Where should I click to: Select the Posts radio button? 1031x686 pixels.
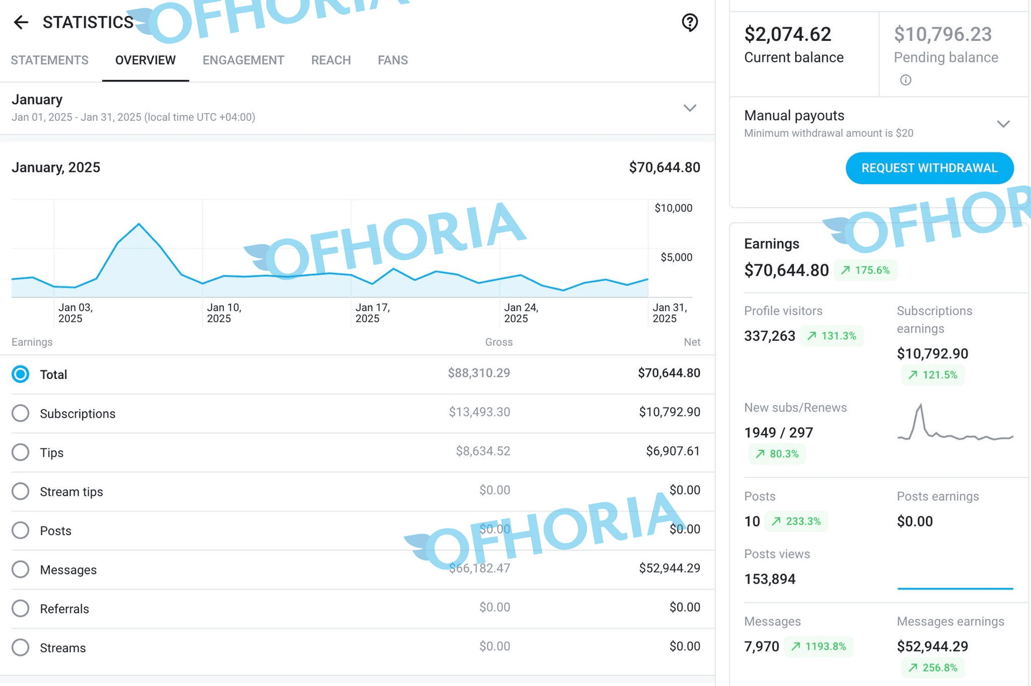click(x=20, y=530)
